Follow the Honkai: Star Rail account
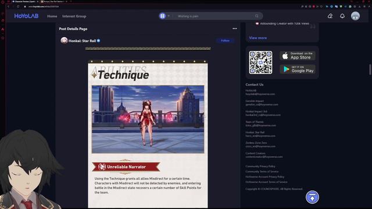 click(x=225, y=41)
